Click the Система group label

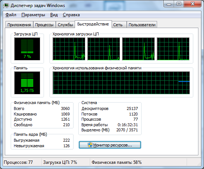pos(89,103)
